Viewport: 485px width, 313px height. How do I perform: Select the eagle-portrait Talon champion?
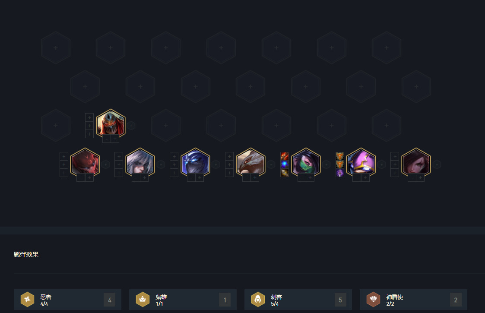coord(250,162)
